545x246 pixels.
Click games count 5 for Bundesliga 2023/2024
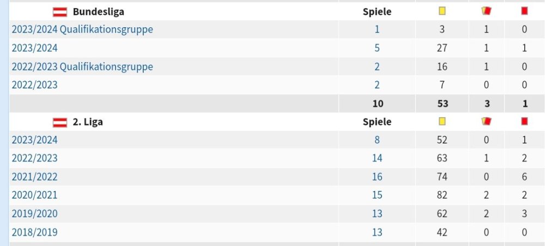(x=377, y=48)
